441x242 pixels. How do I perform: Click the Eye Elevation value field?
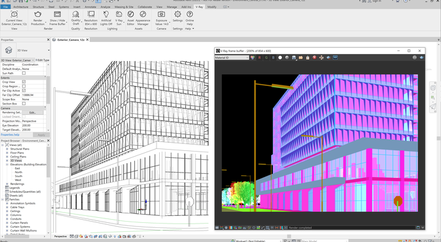point(33,125)
